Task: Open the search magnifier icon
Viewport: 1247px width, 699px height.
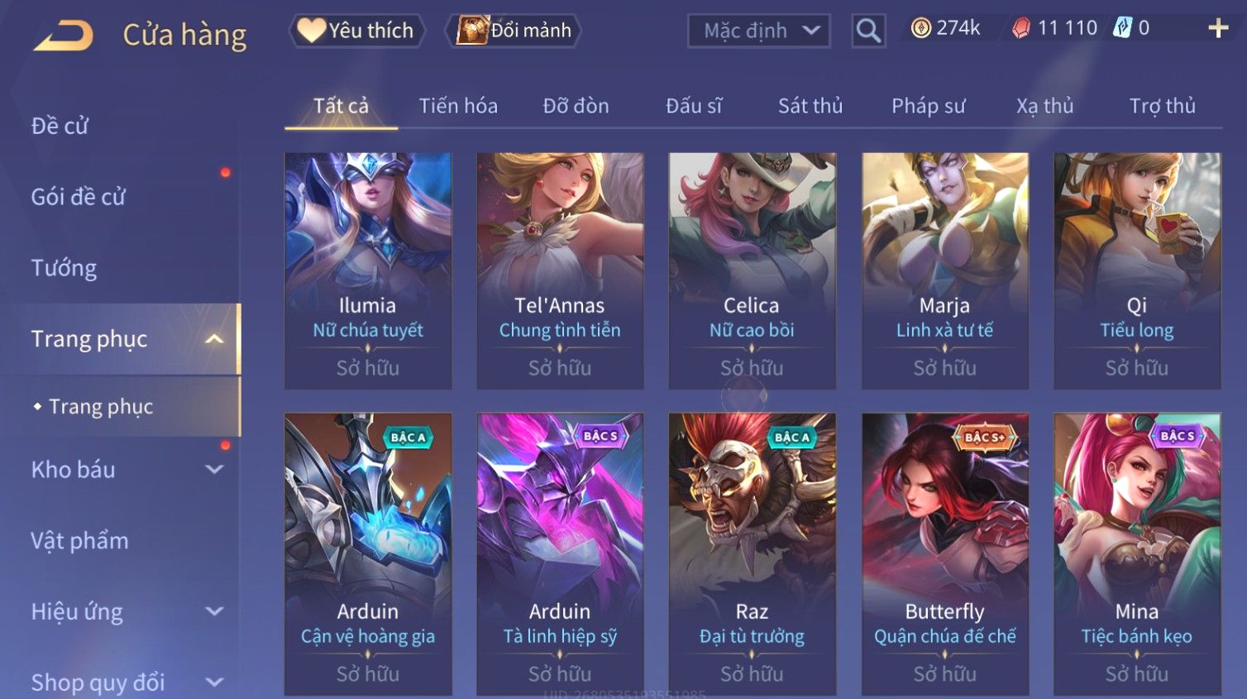Action: click(x=868, y=31)
